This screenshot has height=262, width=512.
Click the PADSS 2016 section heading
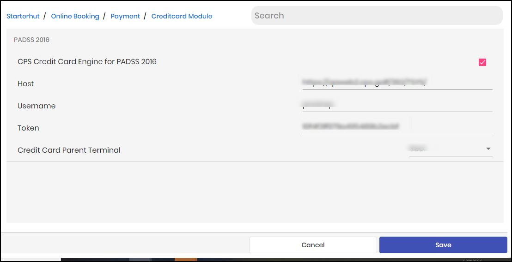[32, 40]
